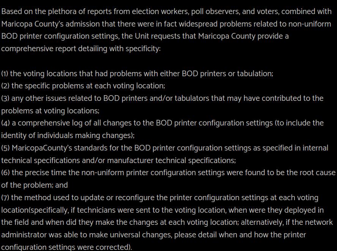The image size is (337, 251).
Task: Click item (1) about voting locations
Action: pyautogui.click(x=137, y=74)
